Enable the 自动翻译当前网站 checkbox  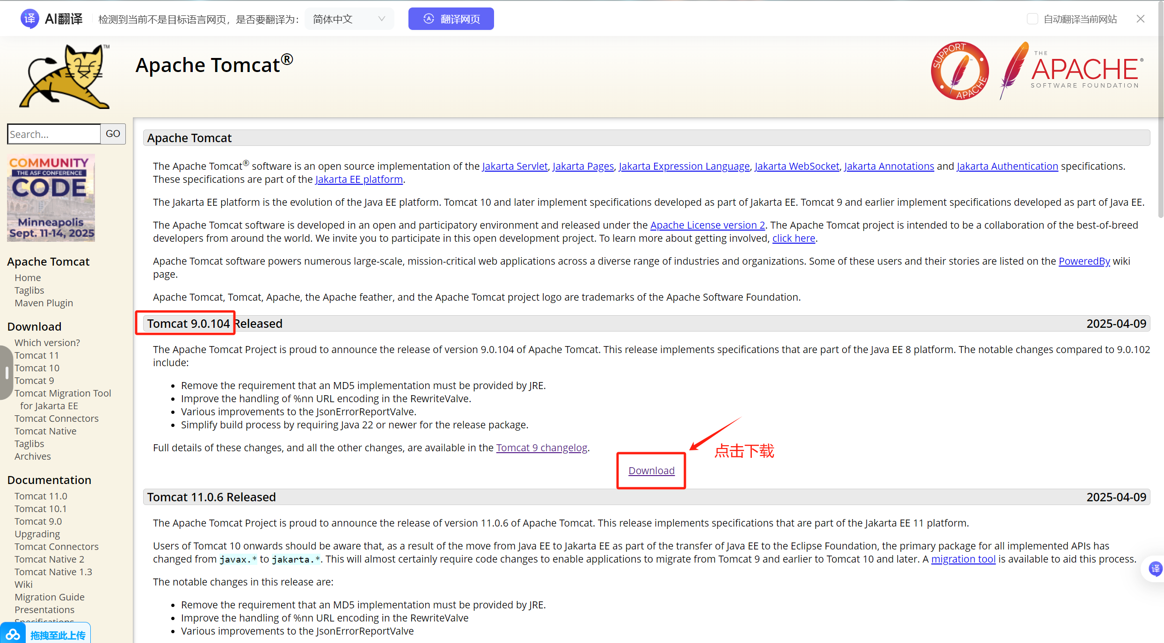click(1032, 19)
